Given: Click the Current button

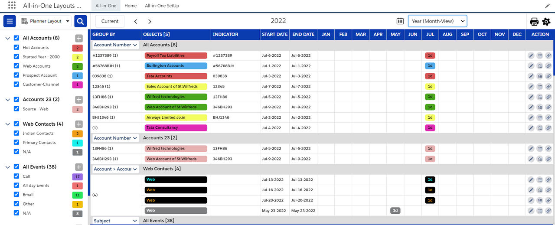Looking at the screenshot, I should tap(110, 21).
